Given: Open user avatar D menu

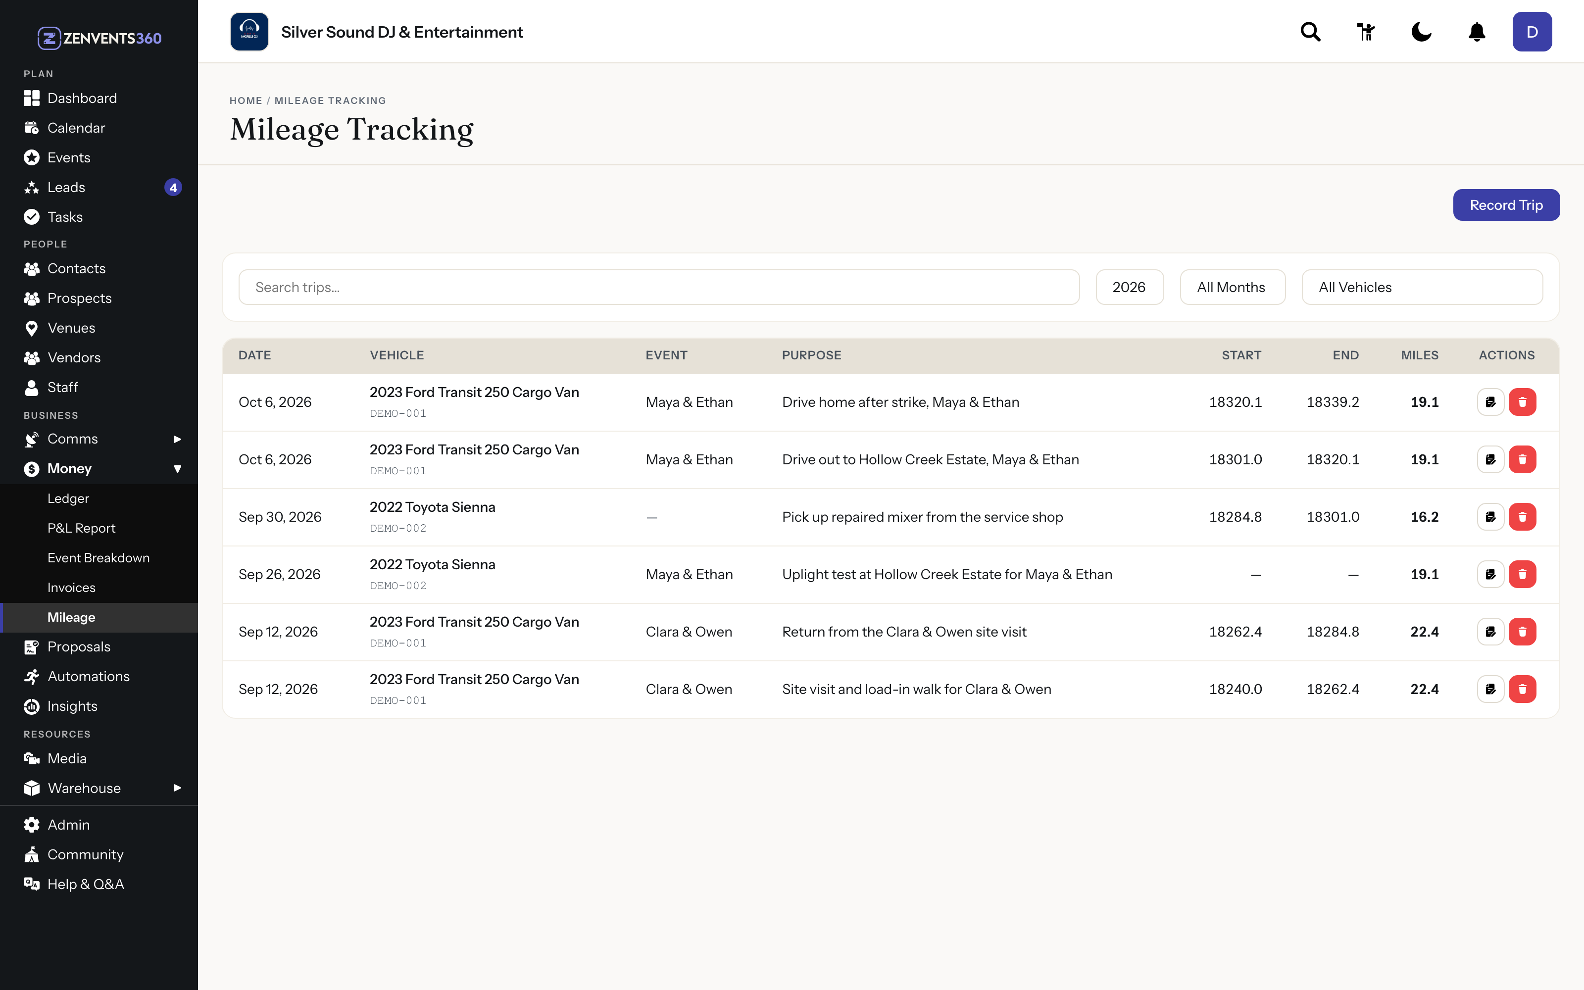Looking at the screenshot, I should [x=1532, y=31].
